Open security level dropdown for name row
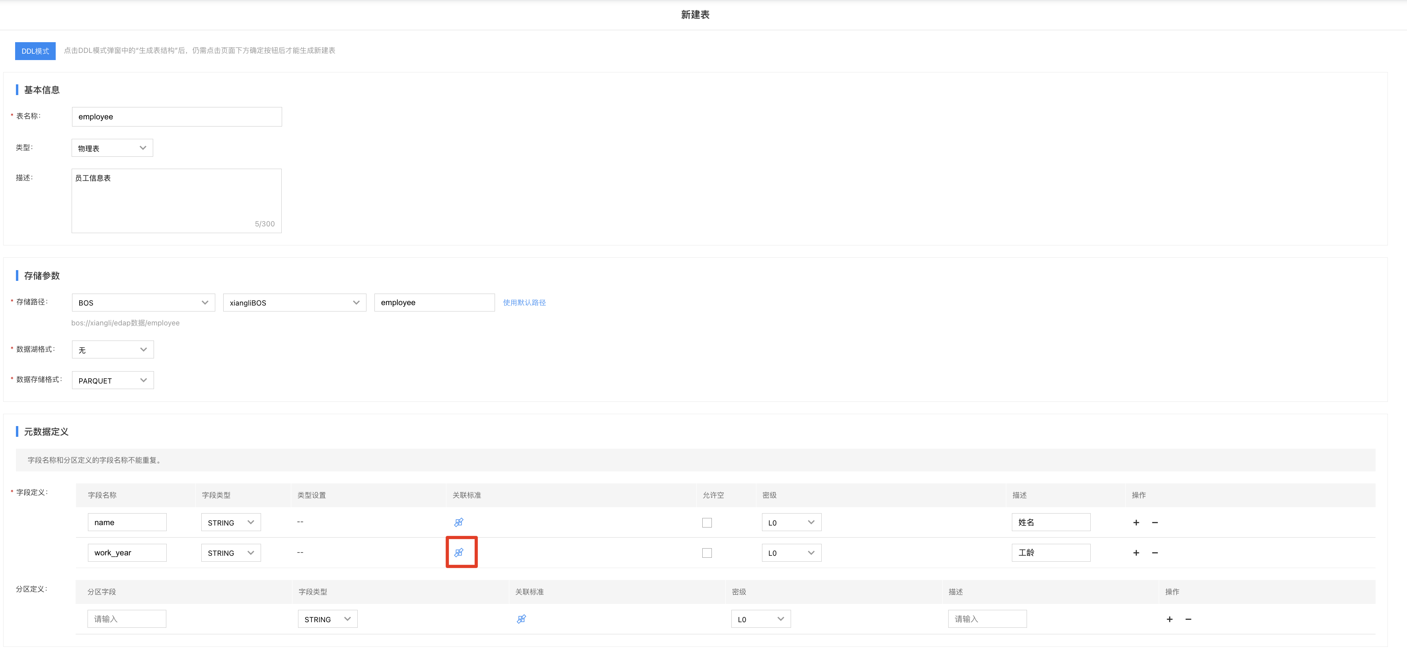This screenshot has height=658, width=1407. 791,523
